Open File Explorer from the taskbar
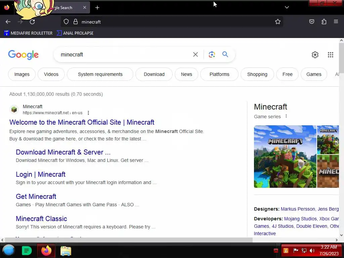 [66, 251]
